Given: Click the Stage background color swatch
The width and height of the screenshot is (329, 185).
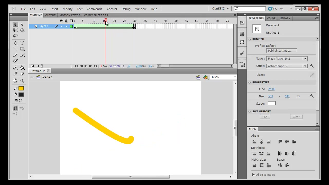Looking at the screenshot, I should 271,103.
